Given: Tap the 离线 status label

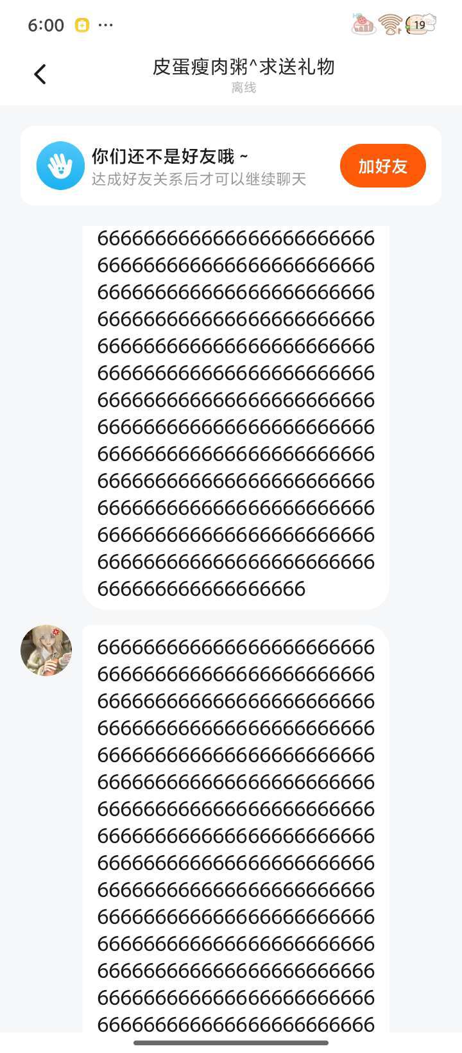Looking at the screenshot, I should pos(244,87).
